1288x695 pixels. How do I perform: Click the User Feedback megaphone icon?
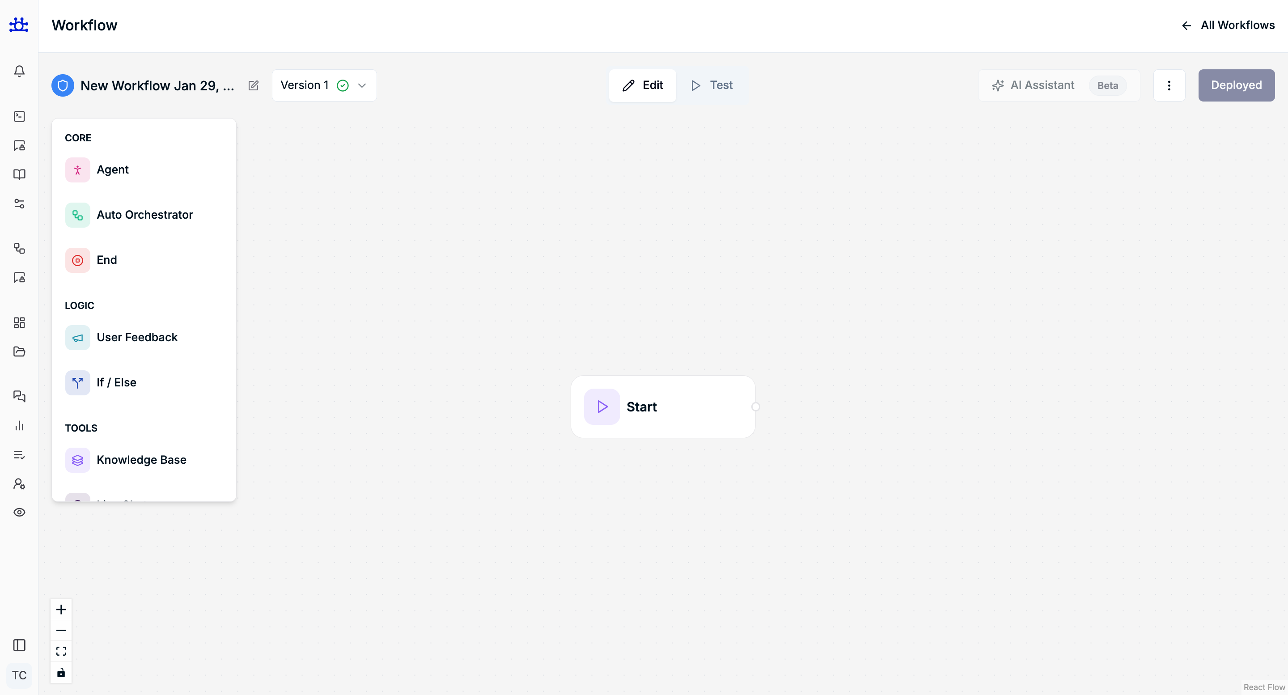point(77,338)
